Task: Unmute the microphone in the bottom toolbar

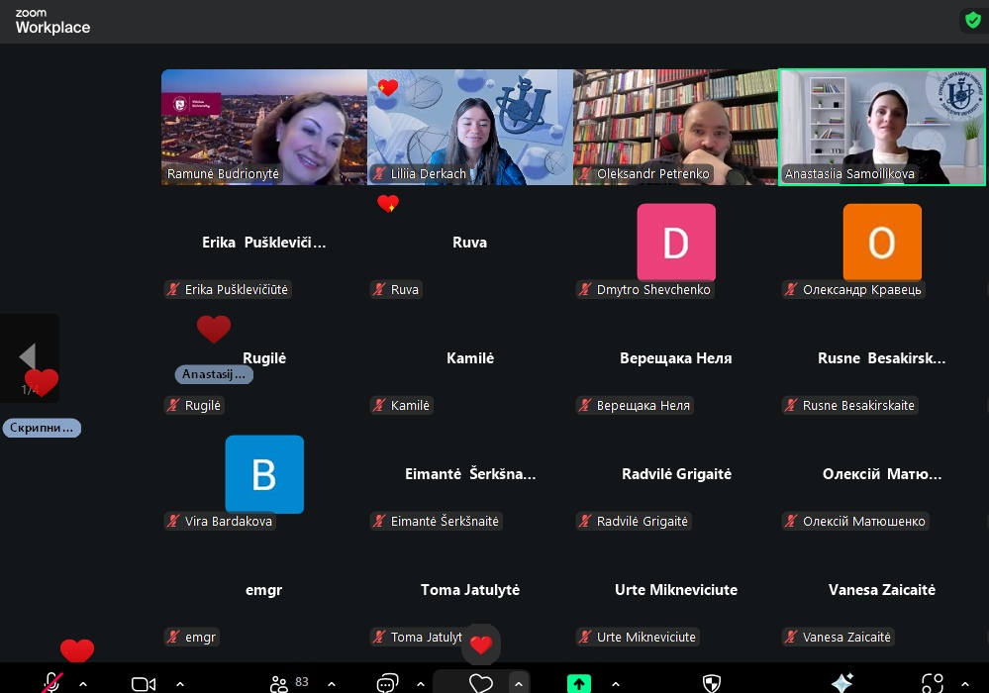Action: [x=52, y=683]
